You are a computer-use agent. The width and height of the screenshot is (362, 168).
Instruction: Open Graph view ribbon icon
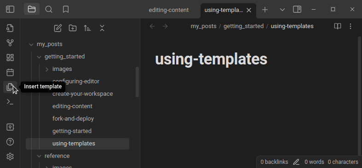10,43
